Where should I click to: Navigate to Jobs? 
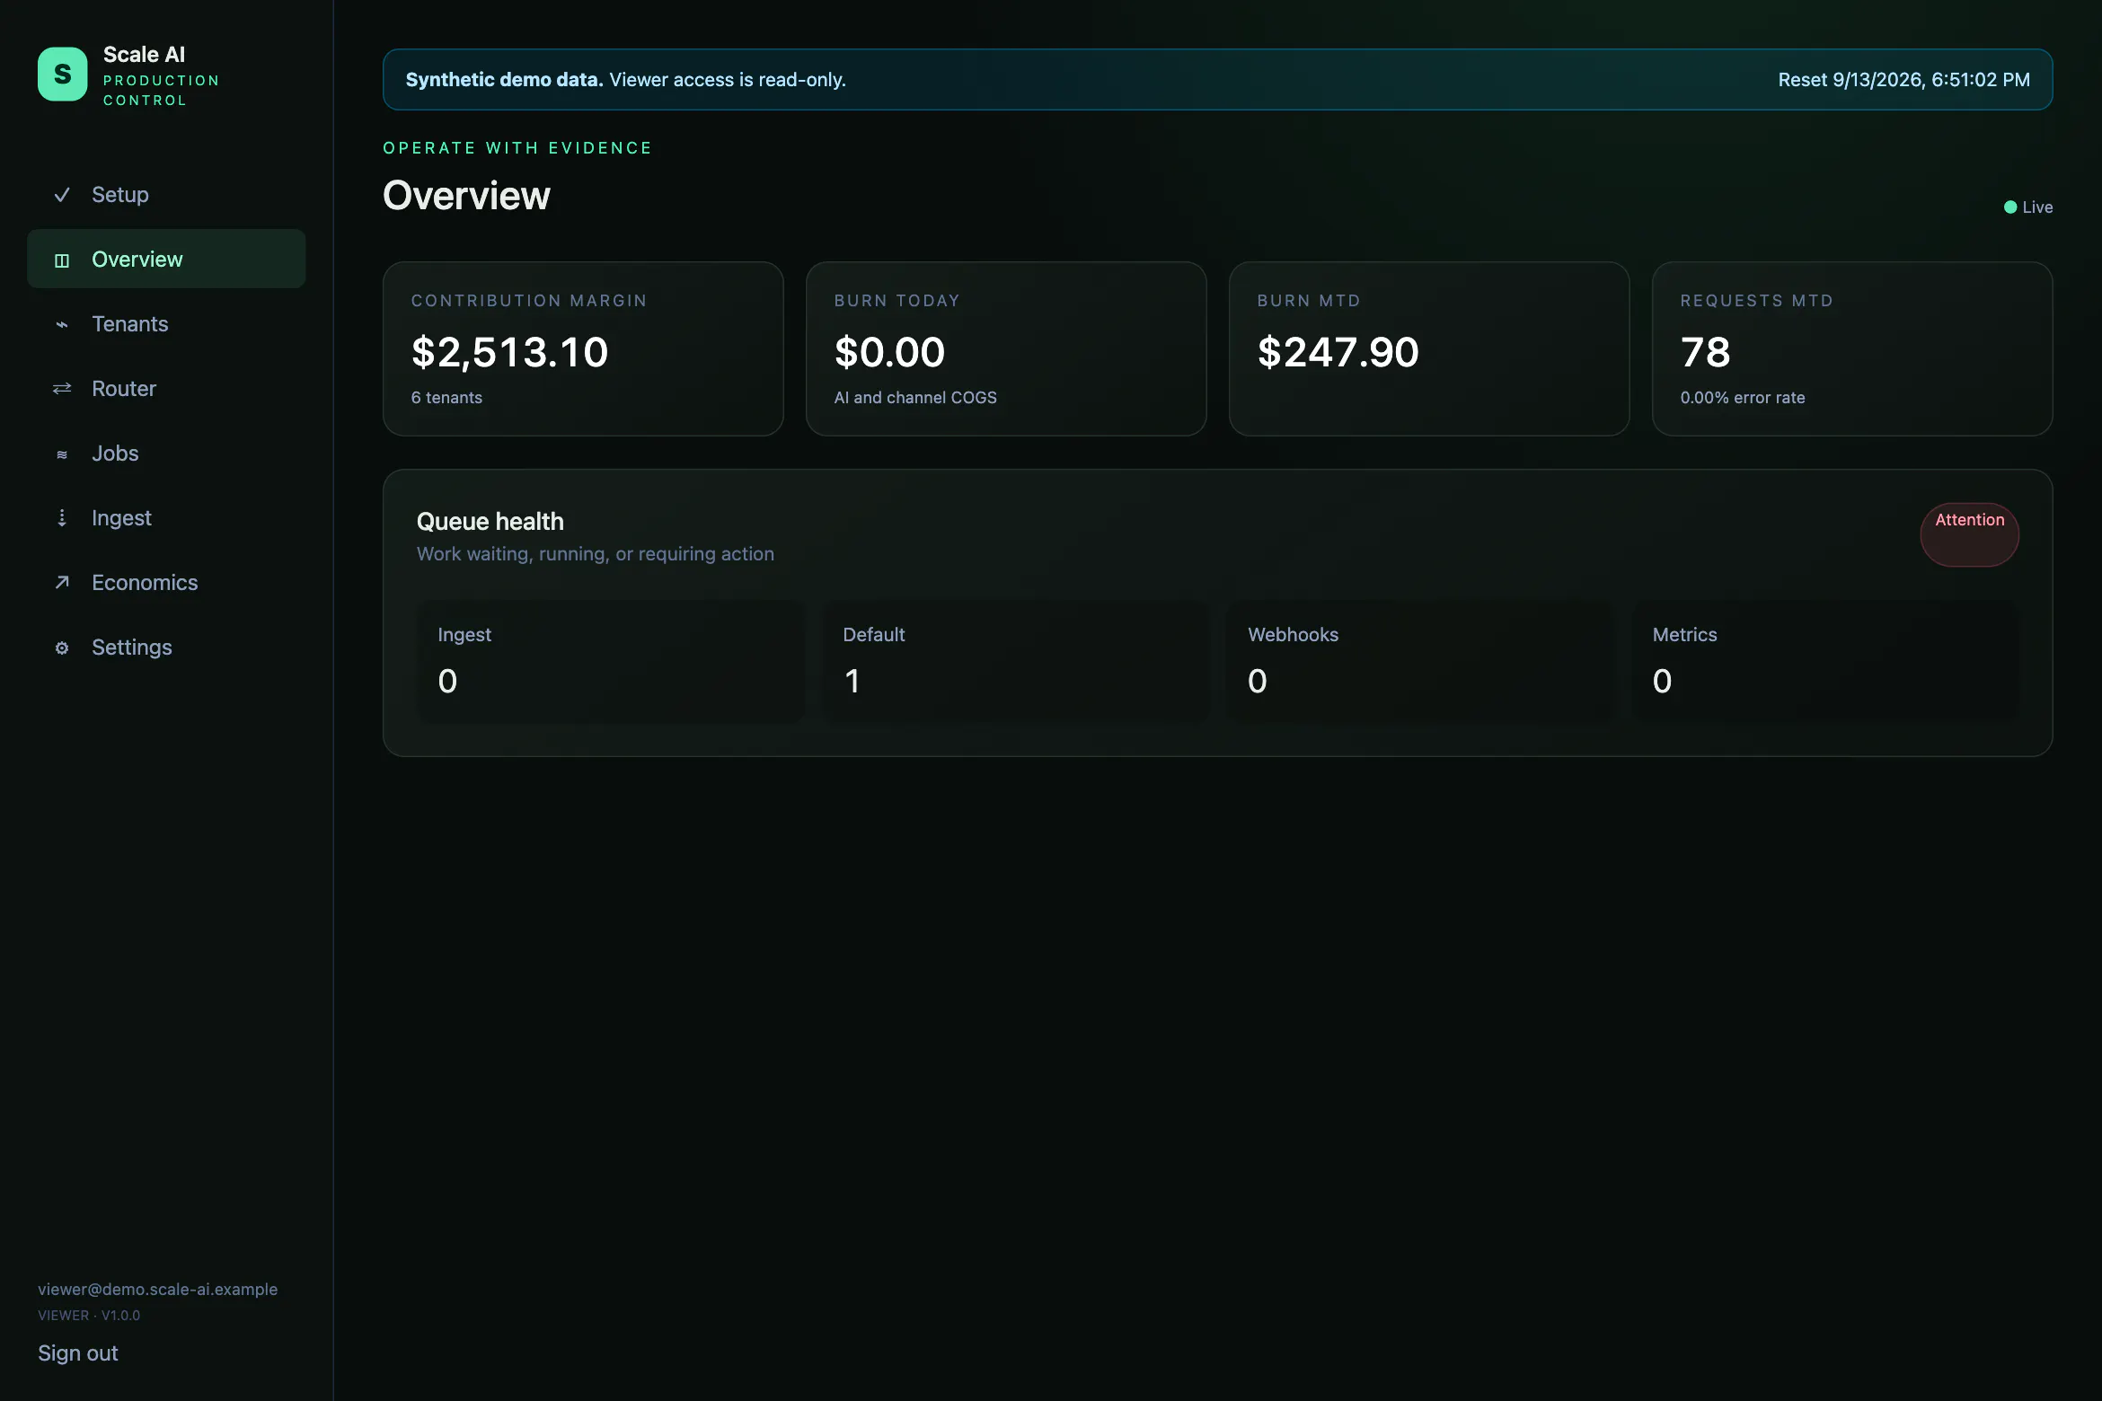(166, 454)
